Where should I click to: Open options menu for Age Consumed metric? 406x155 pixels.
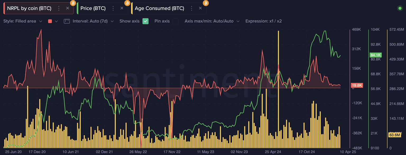192,8
